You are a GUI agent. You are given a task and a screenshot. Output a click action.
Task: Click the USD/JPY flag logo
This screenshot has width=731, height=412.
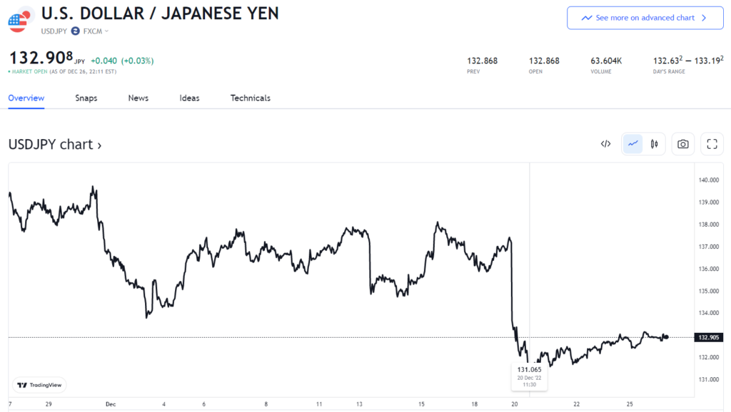(21, 19)
